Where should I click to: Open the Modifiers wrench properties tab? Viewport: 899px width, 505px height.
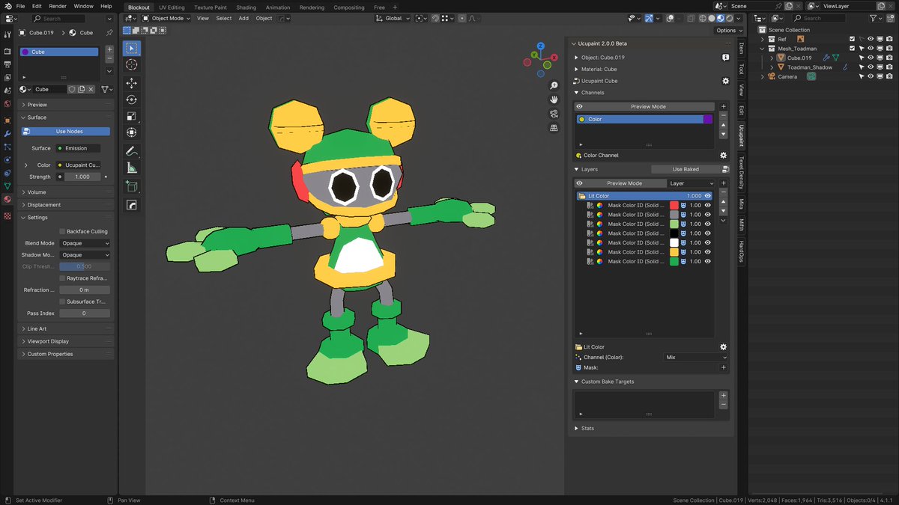tap(7, 133)
